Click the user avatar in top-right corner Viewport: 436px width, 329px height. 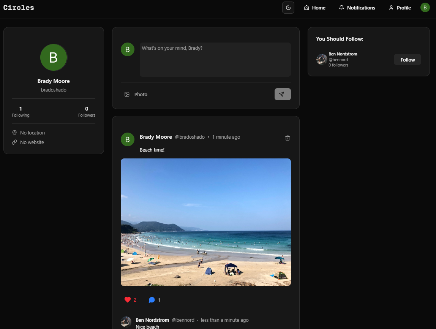[x=425, y=8]
